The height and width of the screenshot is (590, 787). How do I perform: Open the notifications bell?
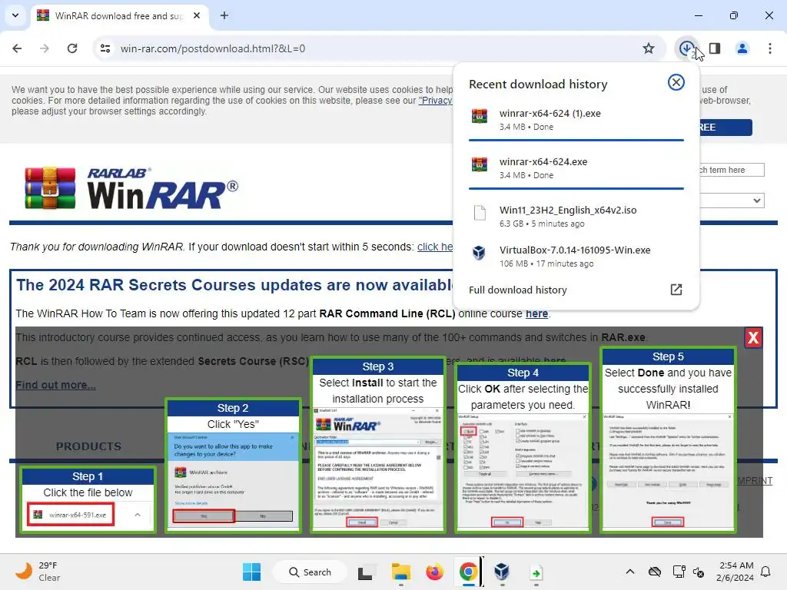coord(766,572)
